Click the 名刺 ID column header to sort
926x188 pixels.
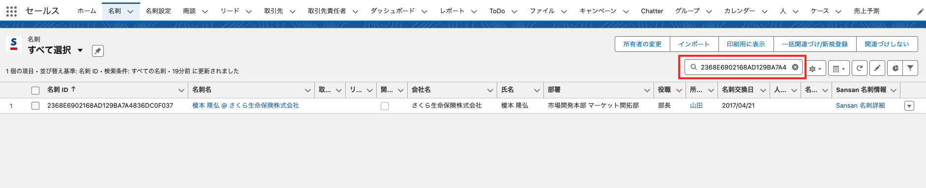click(x=58, y=90)
